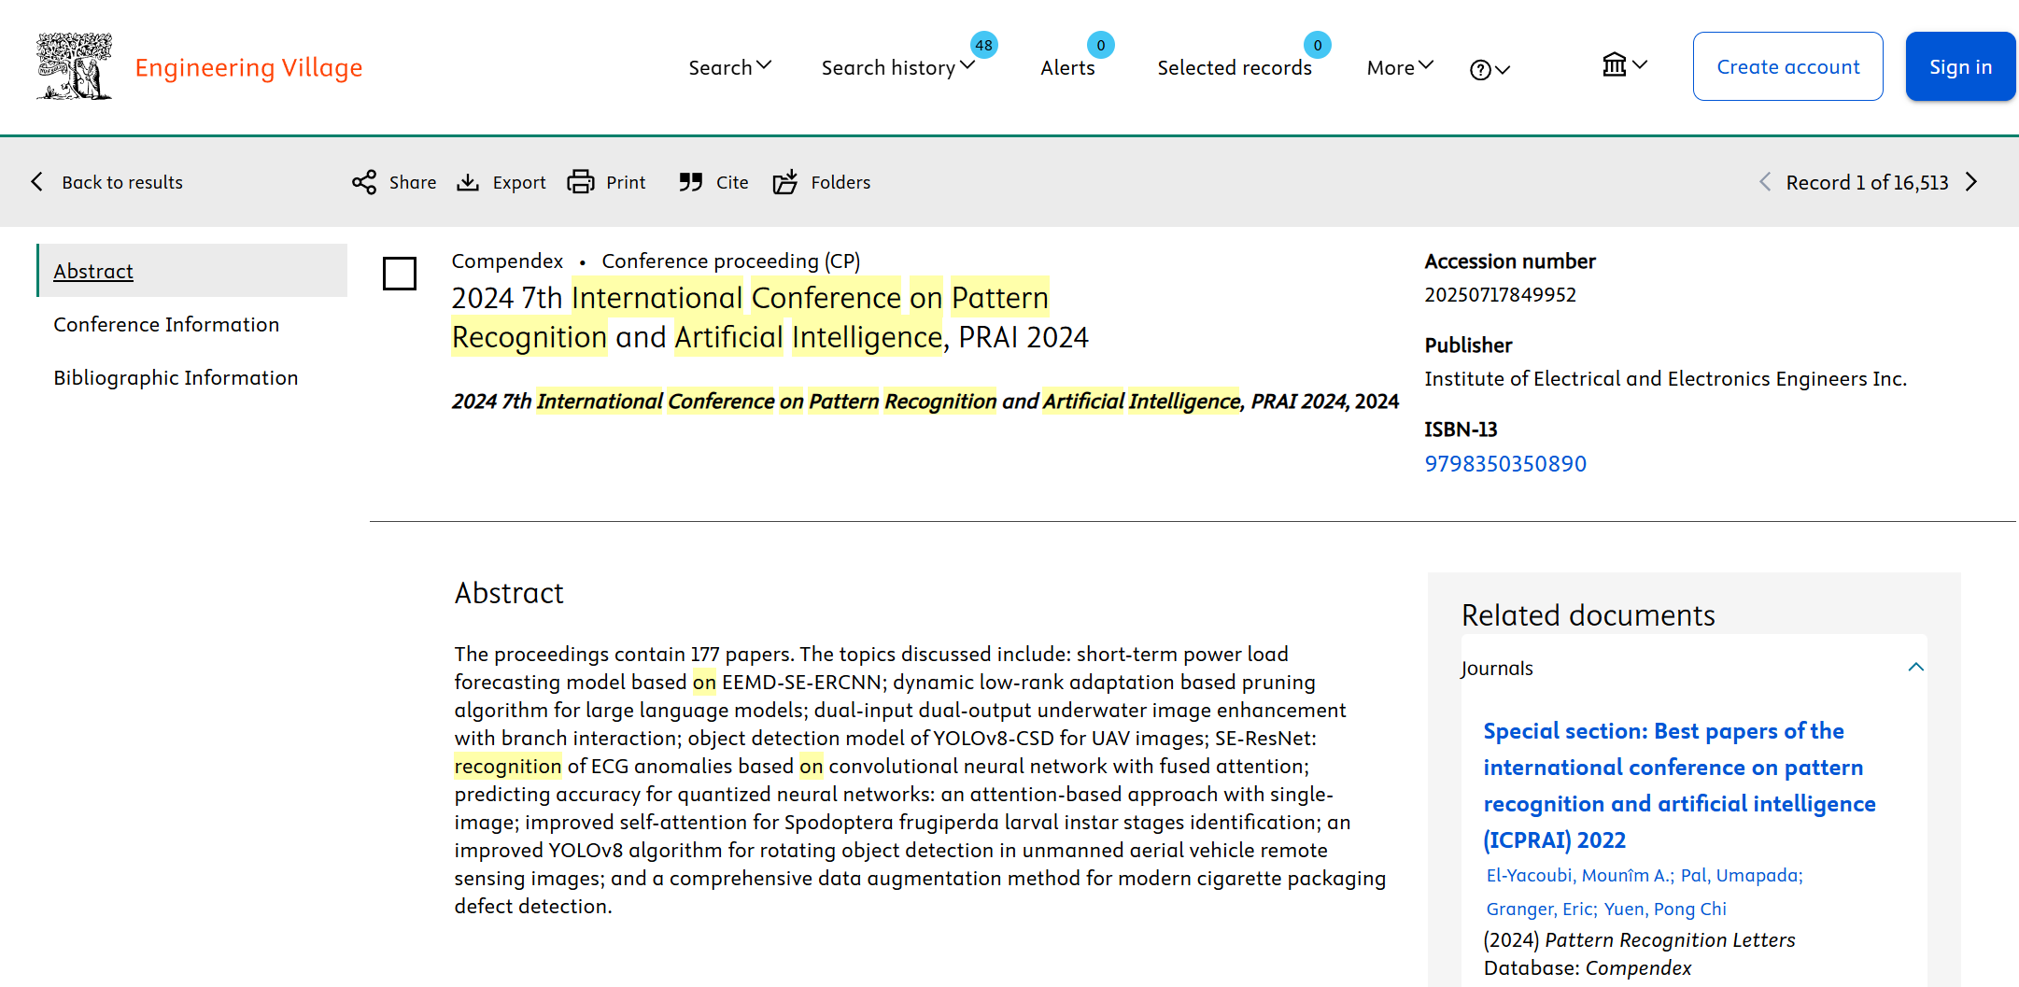Open author Pal, Umapada link
2019x987 pixels.
pos(1742,875)
